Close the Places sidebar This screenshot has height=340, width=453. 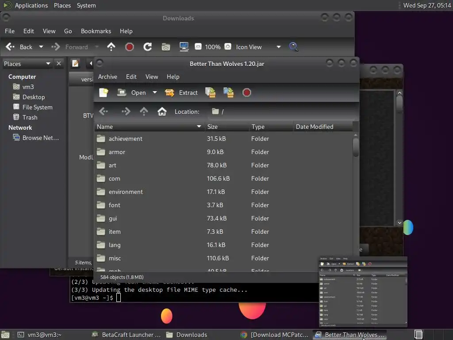pyautogui.click(x=59, y=63)
